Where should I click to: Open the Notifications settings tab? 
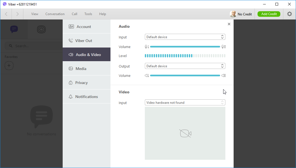pos(87,97)
